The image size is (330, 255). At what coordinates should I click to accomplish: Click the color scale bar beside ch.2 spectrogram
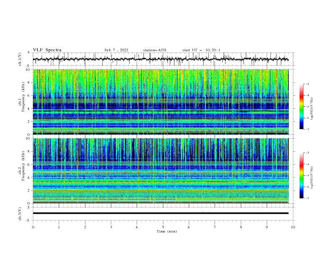[301, 175]
